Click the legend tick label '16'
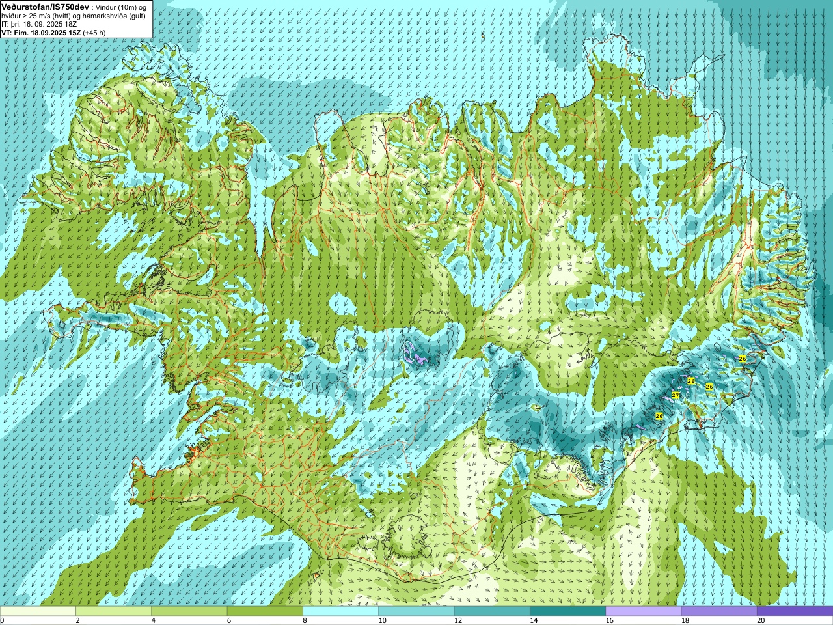The image size is (833, 625). (609, 620)
